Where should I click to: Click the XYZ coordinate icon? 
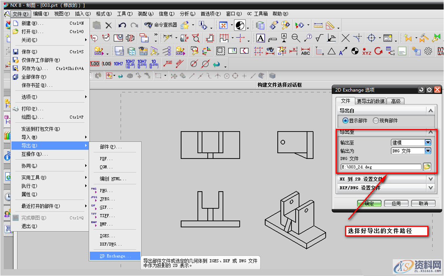pyautogui.click(x=367, y=51)
